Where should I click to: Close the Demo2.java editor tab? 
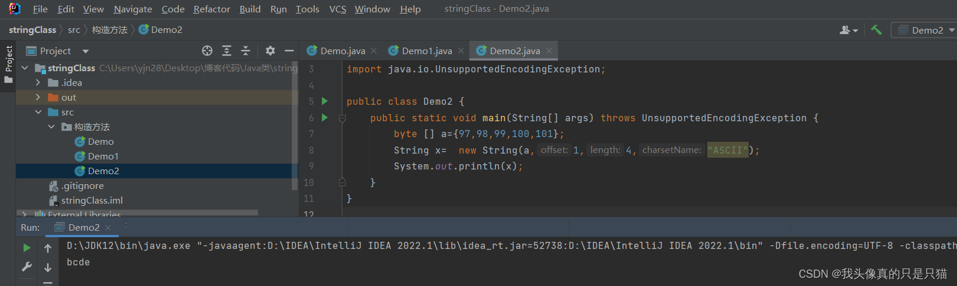click(549, 51)
